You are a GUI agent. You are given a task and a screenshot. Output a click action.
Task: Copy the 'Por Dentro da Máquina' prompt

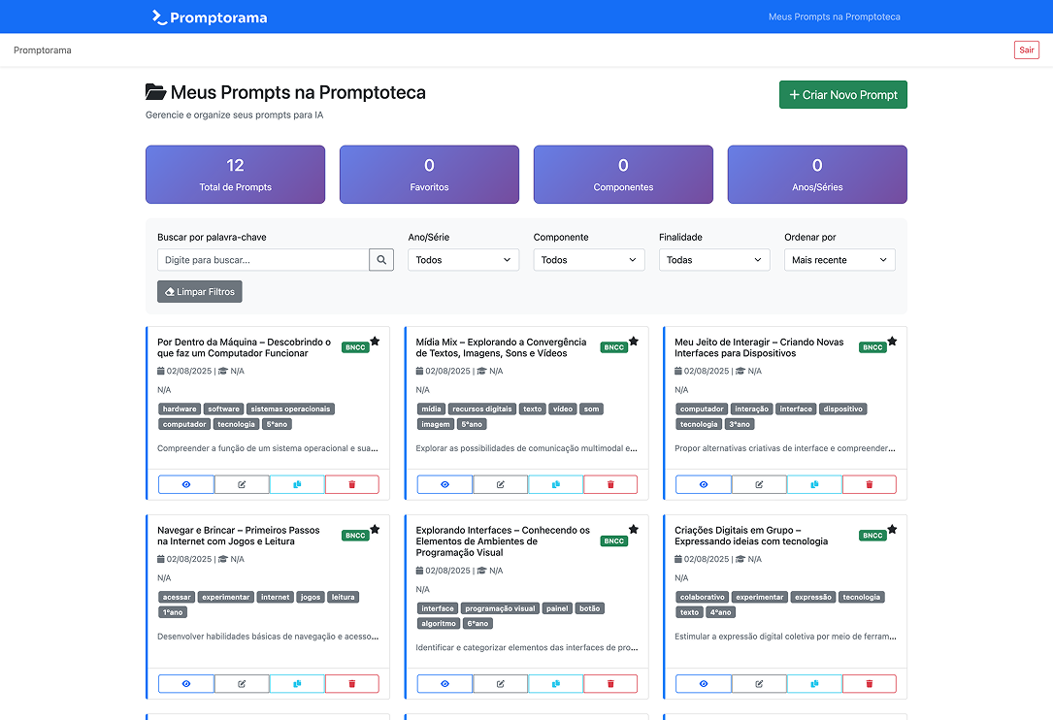(x=297, y=484)
